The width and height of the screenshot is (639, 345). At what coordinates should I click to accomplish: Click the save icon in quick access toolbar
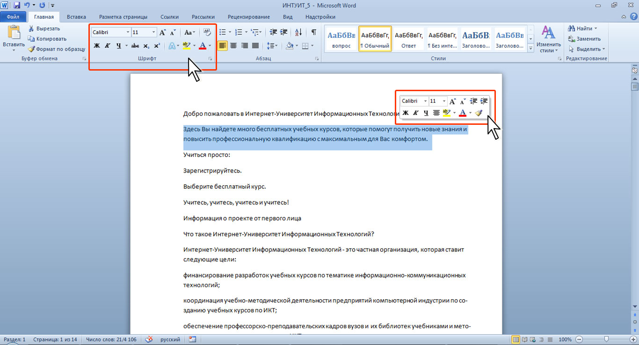click(x=17, y=6)
